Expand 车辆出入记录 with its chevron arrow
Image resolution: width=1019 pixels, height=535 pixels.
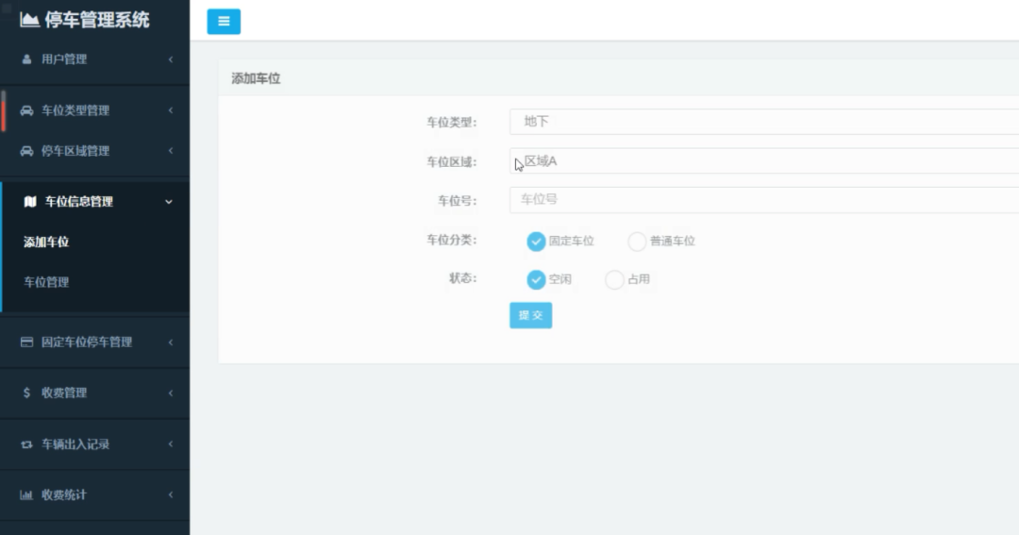click(x=171, y=444)
